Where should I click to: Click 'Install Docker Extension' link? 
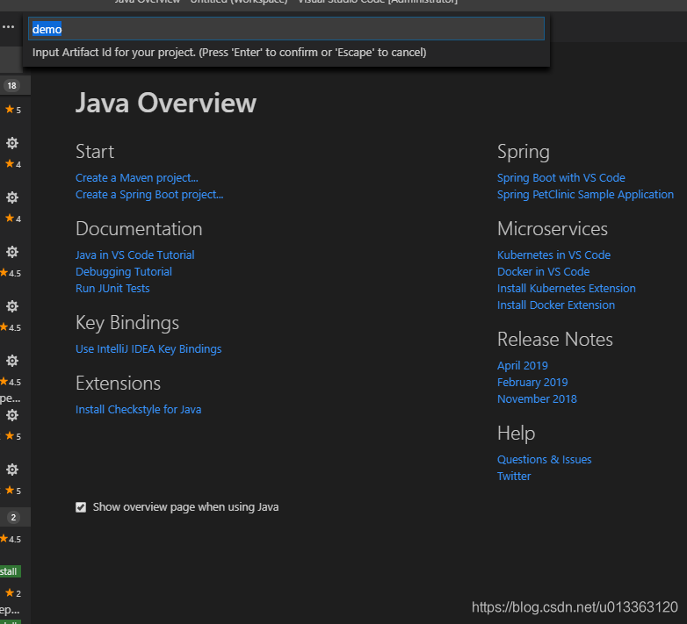556,305
